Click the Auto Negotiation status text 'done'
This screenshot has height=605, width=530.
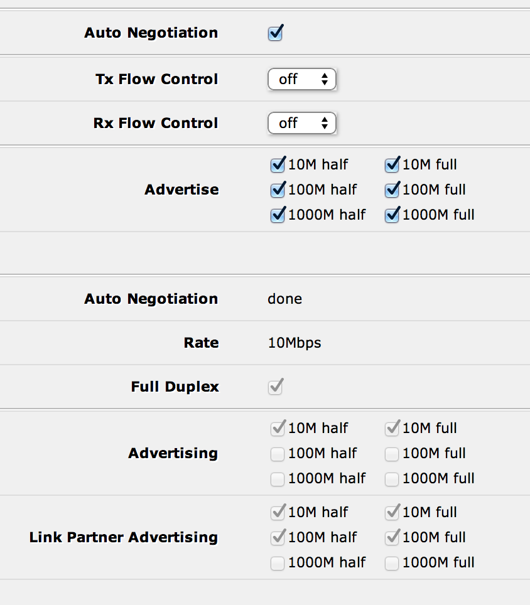pos(285,299)
